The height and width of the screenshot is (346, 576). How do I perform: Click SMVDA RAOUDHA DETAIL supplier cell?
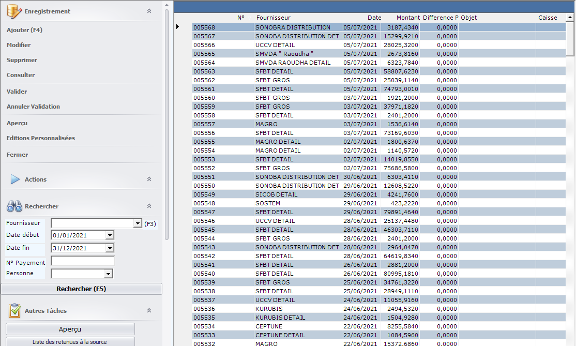point(293,63)
